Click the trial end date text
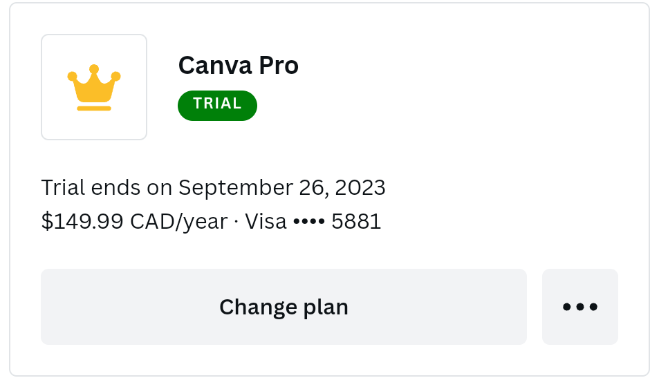This screenshot has height=378, width=659. point(213,187)
